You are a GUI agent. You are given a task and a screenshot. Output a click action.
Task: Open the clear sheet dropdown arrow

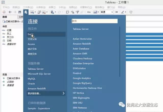tap(47, 12)
